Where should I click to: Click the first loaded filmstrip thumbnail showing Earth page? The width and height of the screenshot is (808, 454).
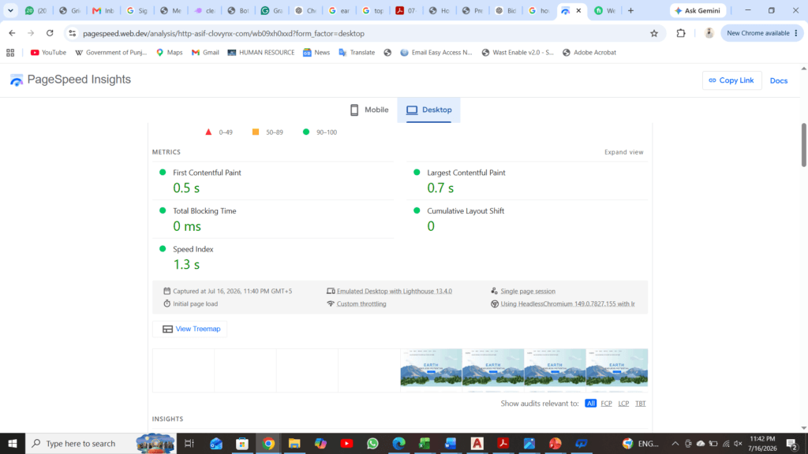(432, 367)
